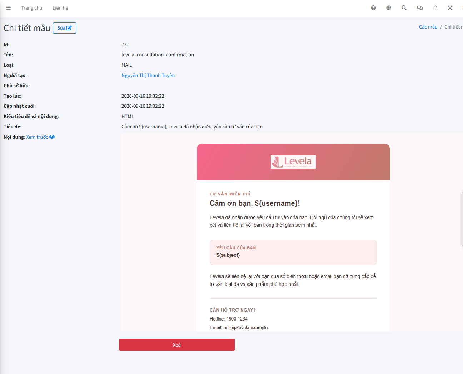Viewport: 463px width, 374px height.
Task: Click the Id value 73
Action: (x=124, y=45)
